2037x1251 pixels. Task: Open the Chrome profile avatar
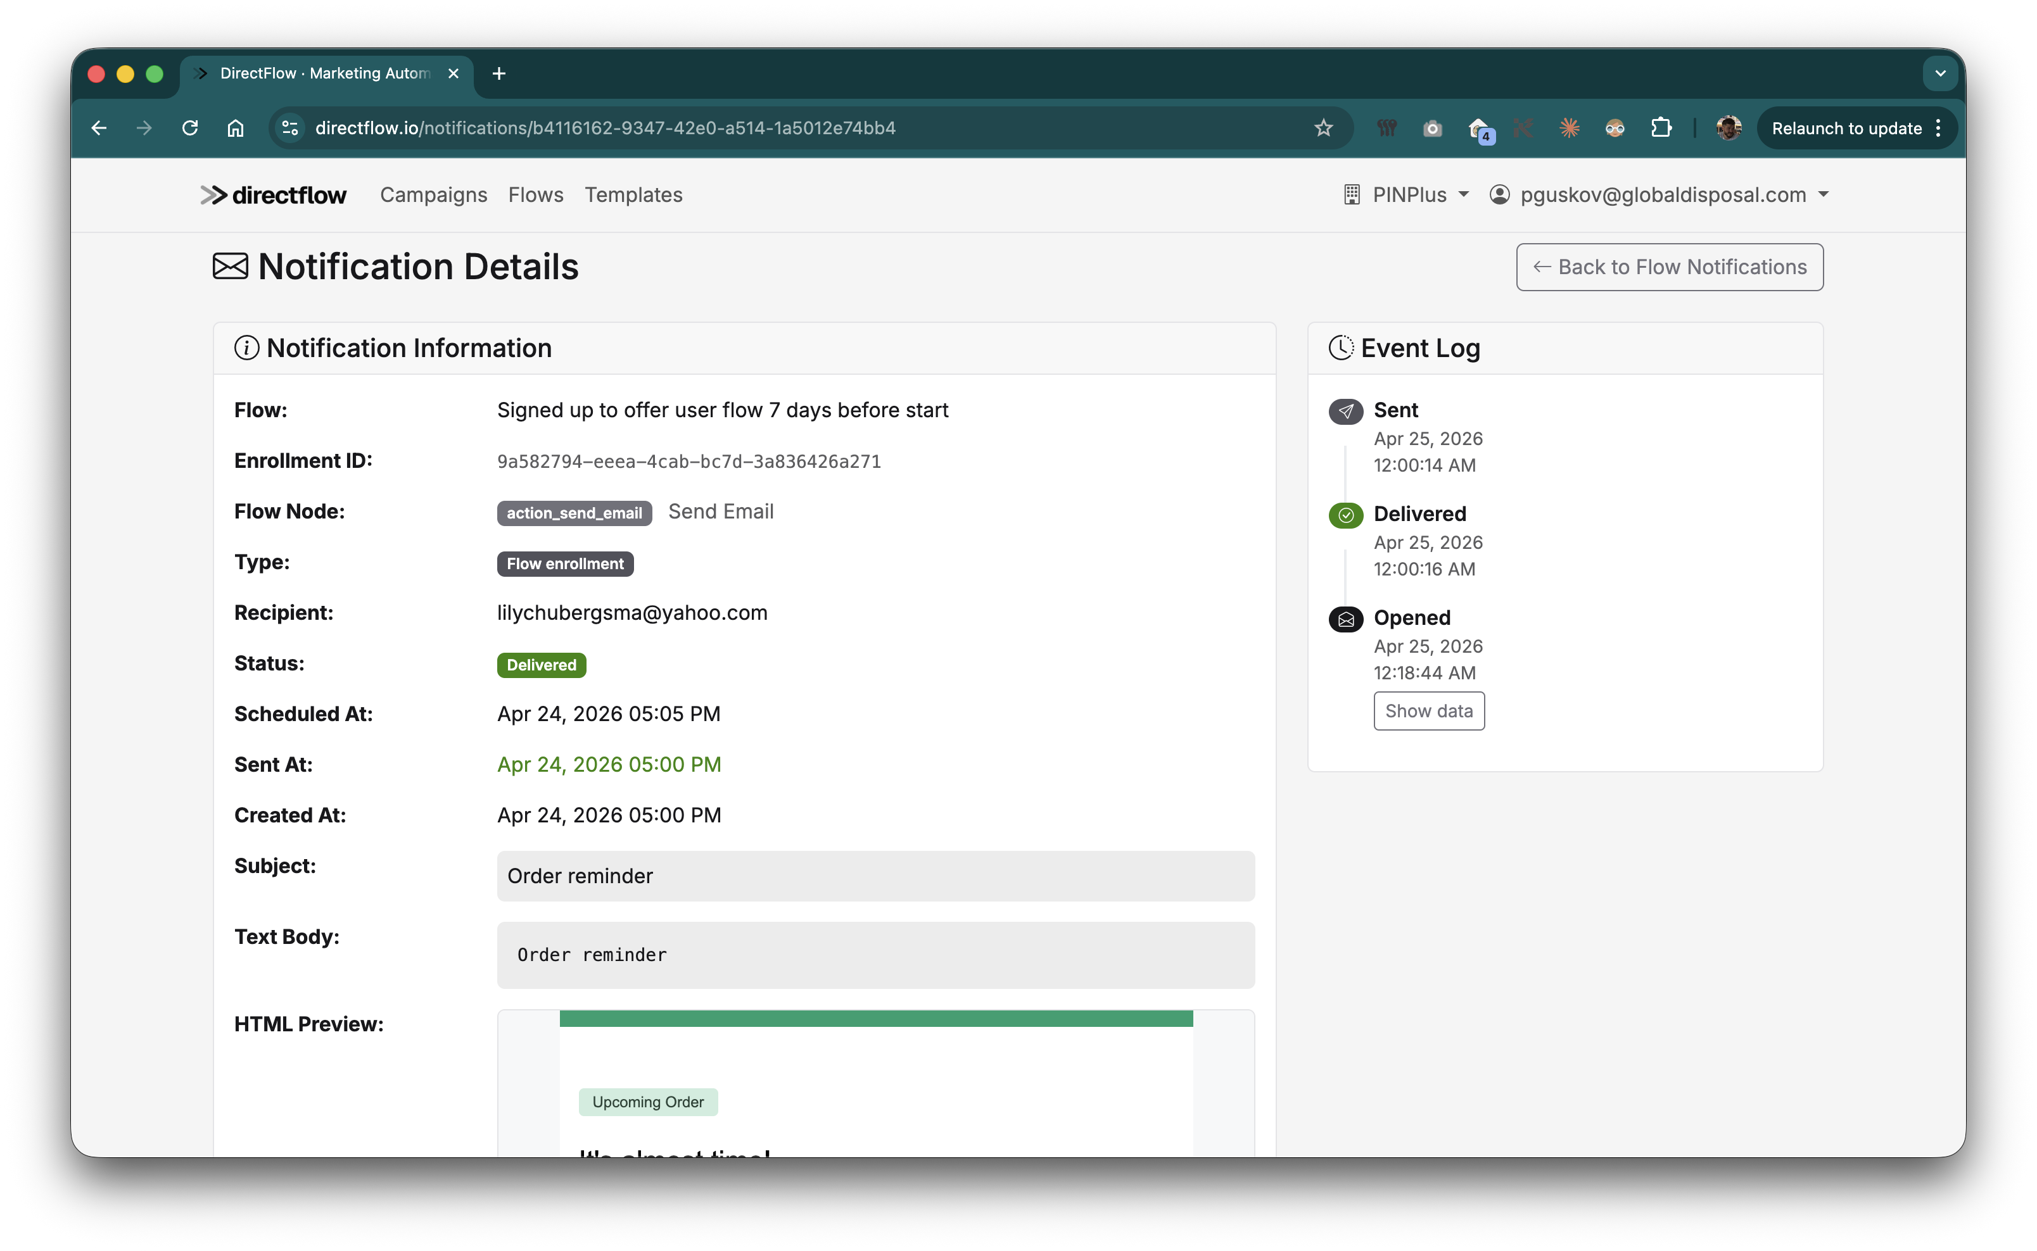(x=1729, y=129)
